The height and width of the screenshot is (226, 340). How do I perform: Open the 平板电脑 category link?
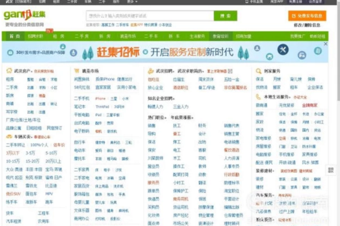click(x=82, y=115)
